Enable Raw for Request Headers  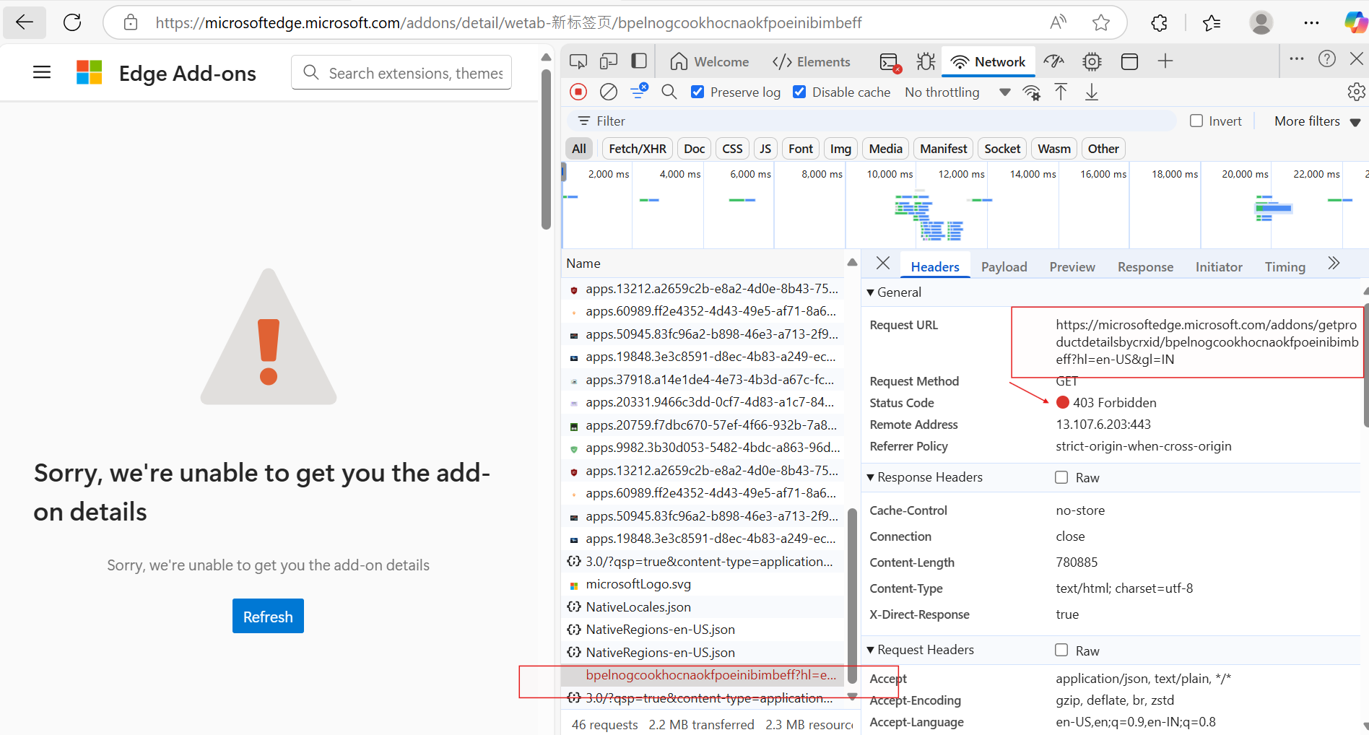coord(1061,650)
